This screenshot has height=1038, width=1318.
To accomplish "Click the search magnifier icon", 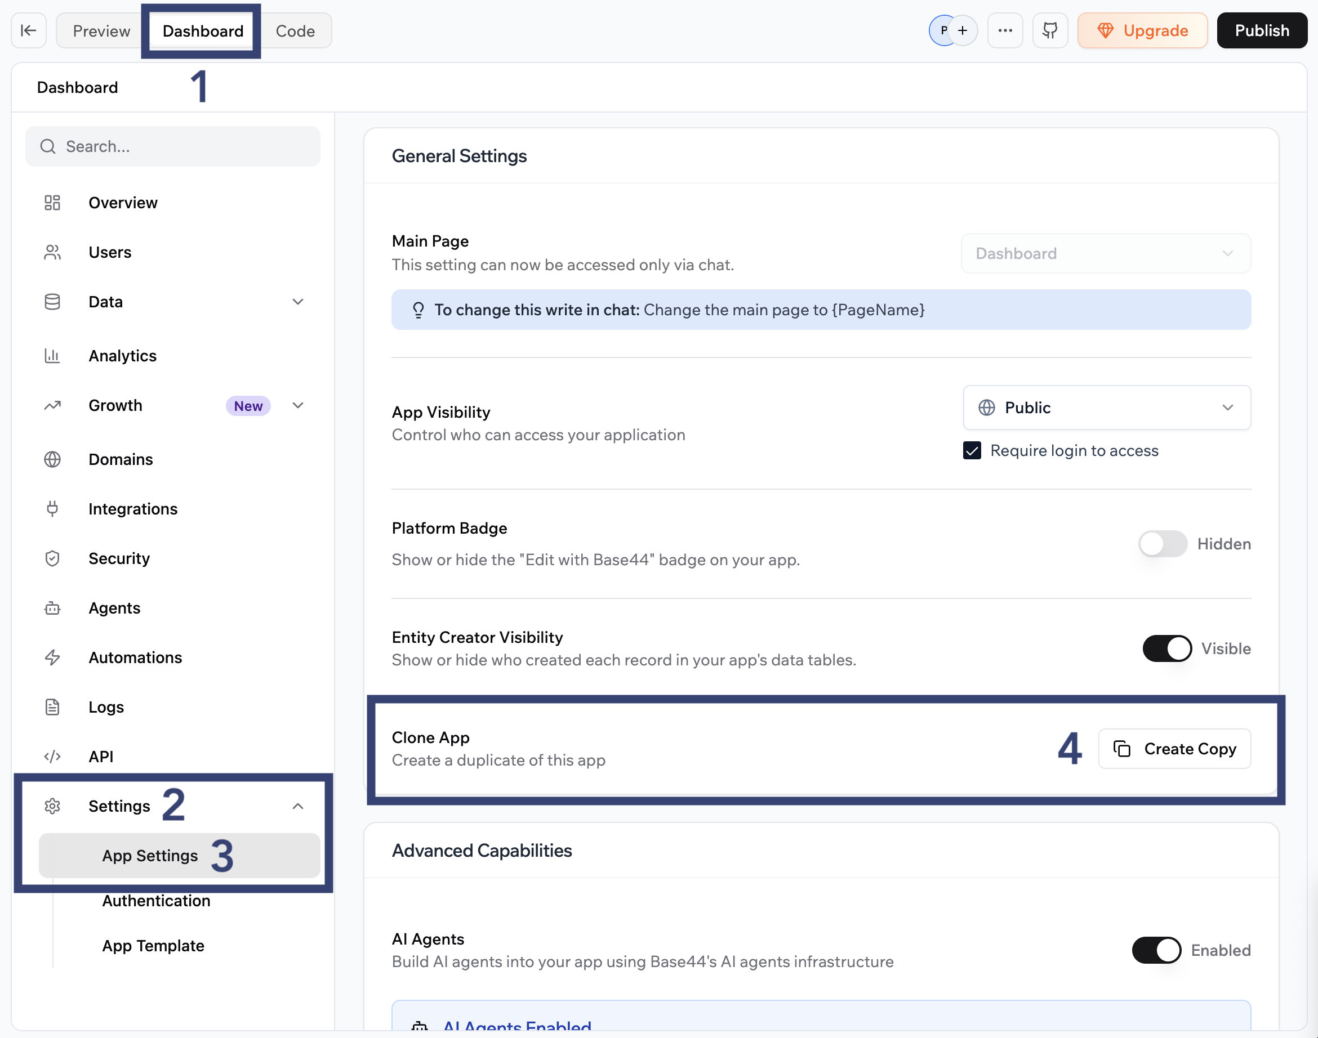I will (x=48, y=146).
